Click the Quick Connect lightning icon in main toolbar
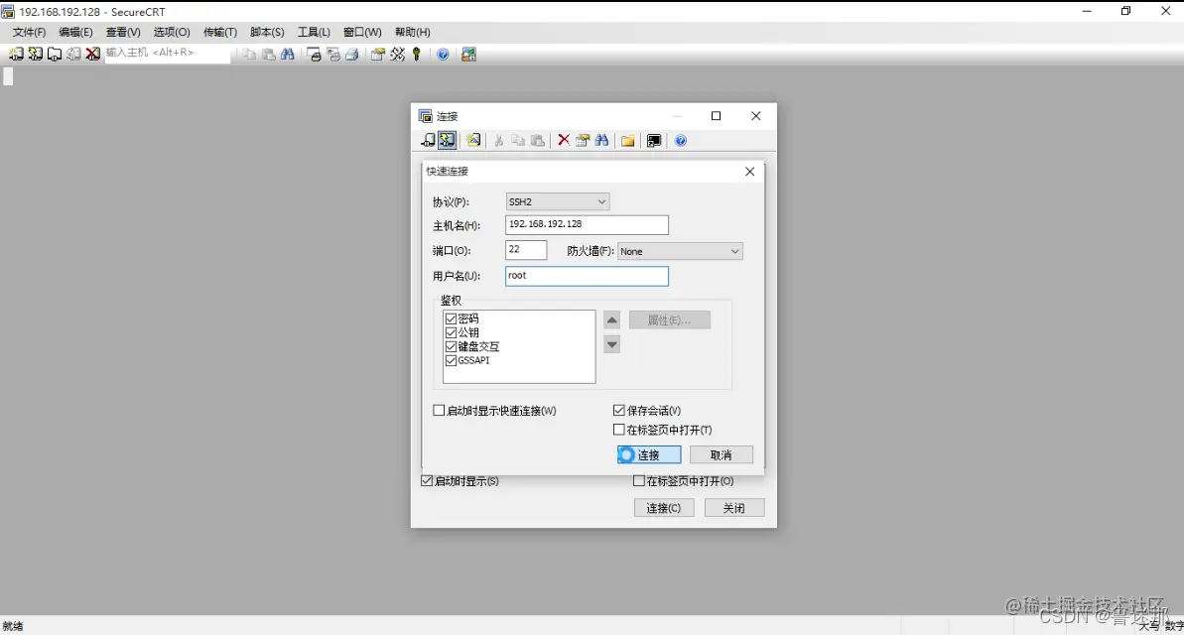The width and height of the screenshot is (1184, 635). click(36, 55)
